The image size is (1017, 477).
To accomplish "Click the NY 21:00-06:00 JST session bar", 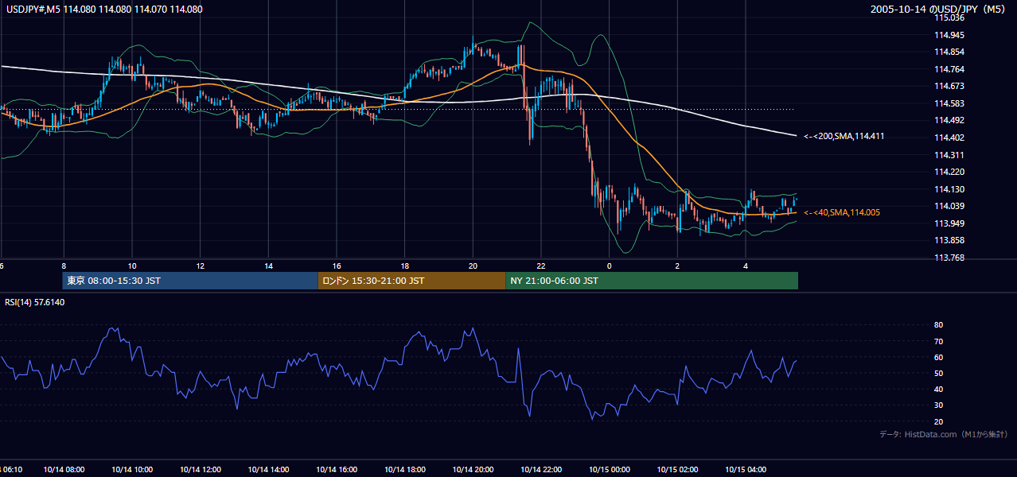I will pyautogui.click(x=652, y=281).
